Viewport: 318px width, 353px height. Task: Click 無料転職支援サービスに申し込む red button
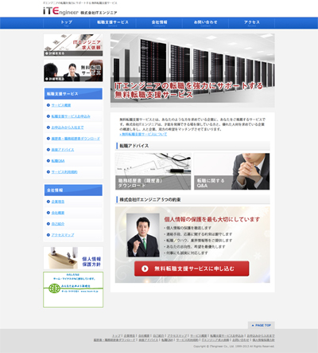[x=192, y=269]
